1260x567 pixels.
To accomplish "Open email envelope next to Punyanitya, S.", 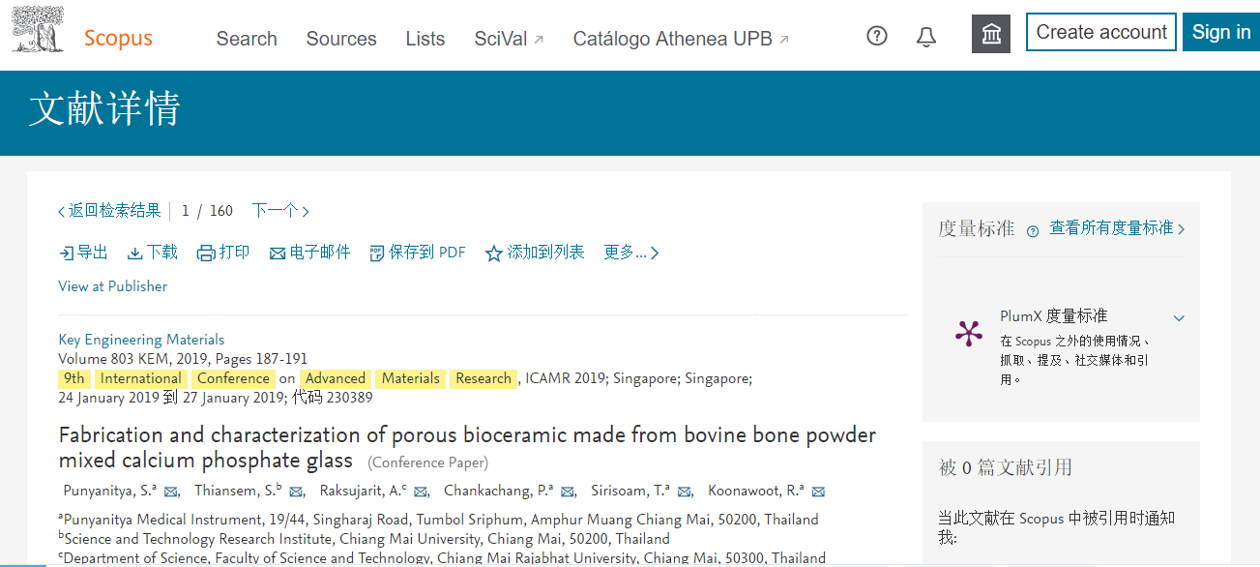I will pos(171,492).
